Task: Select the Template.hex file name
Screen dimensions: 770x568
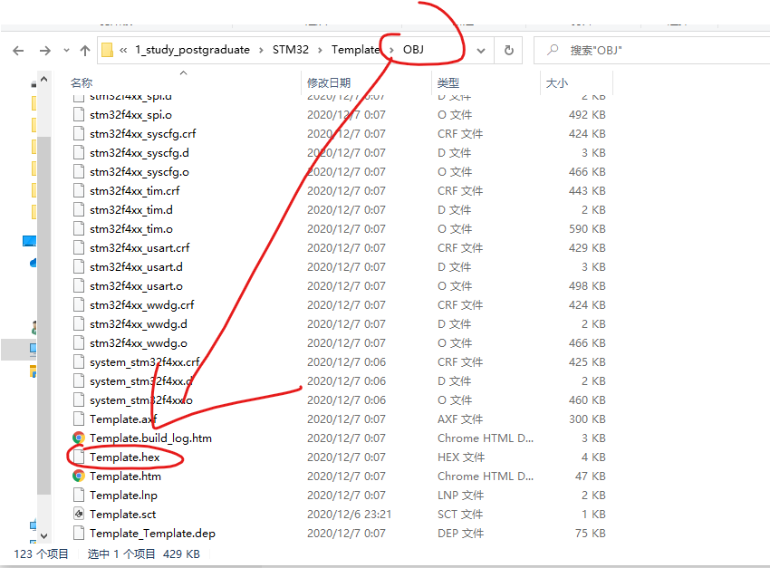Action: (x=125, y=457)
